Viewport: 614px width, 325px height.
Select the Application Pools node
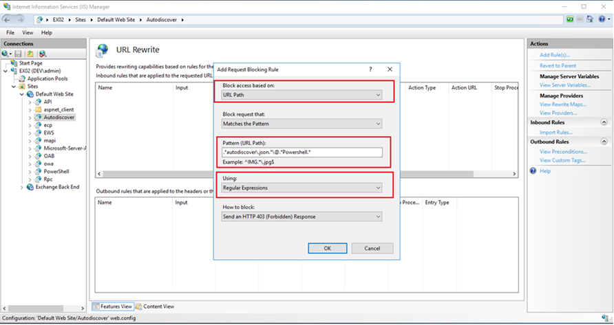pos(46,78)
